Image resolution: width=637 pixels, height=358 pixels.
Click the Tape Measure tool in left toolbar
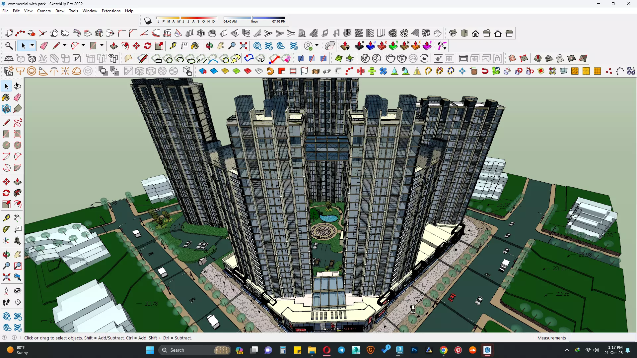click(x=6, y=218)
